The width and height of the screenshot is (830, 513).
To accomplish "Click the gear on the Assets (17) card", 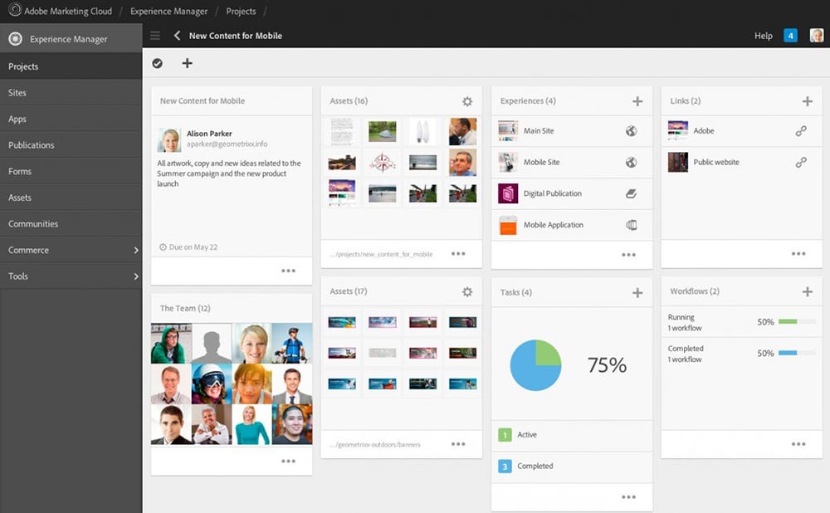I will click(467, 291).
